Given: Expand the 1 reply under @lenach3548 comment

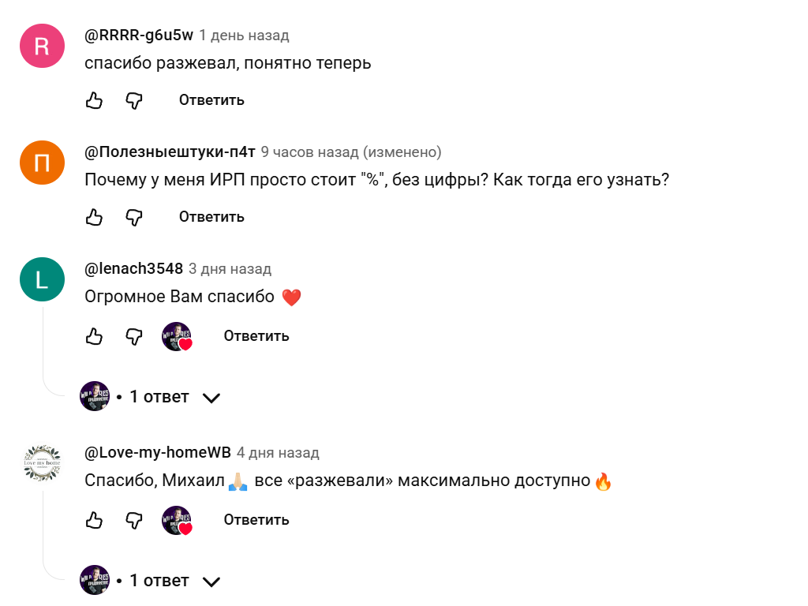Looking at the screenshot, I should click(160, 397).
